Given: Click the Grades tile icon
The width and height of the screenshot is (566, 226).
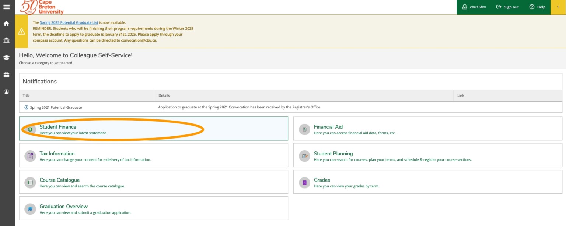Looking at the screenshot, I should point(304,183).
